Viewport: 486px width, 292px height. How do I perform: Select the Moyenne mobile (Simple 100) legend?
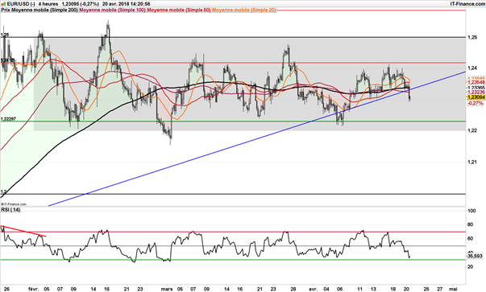(113, 10)
